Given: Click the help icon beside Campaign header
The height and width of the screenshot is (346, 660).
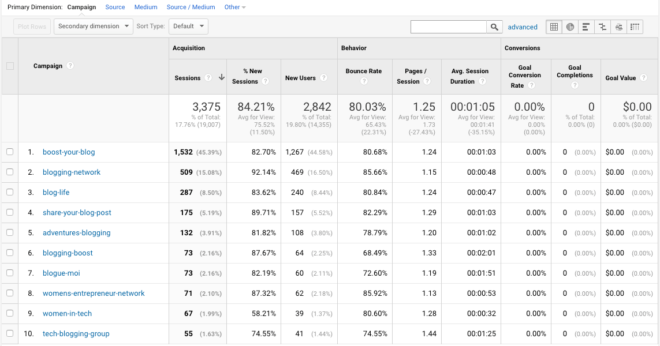Looking at the screenshot, I should tap(70, 66).
